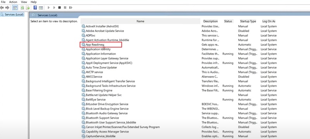Click the gear icon beside CaptureService_bbdd6e
The height and width of the screenshot is (139, 310).
(x=83, y=136)
